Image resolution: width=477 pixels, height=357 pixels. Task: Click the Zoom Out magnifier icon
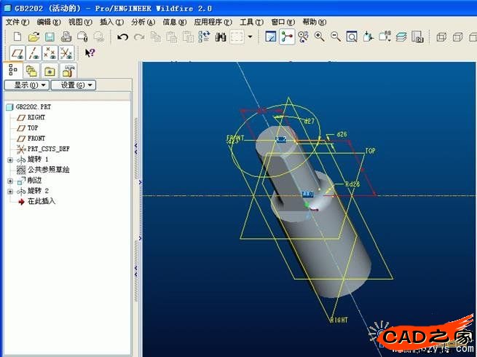336,36
